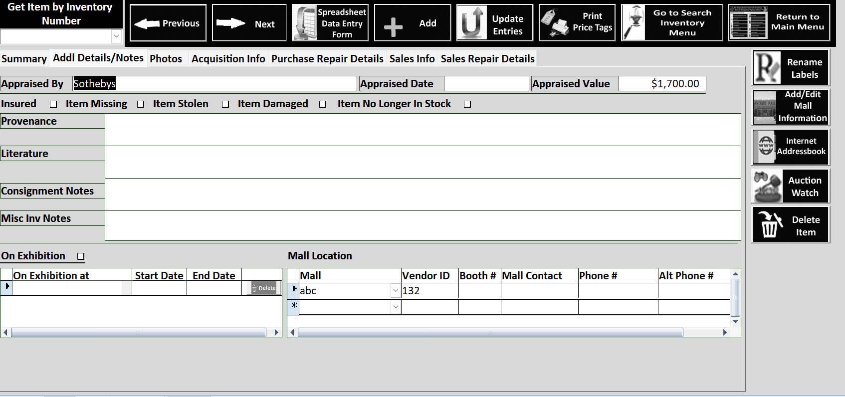This screenshot has width=845, height=397.
Task: Click the Add plus icon
Action: click(393, 27)
